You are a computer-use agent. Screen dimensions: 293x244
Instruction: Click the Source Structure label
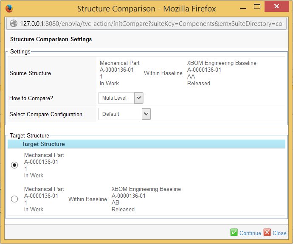point(30,73)
